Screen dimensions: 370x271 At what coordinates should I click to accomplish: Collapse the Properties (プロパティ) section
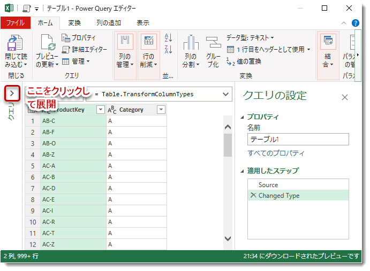click(242, 117)
